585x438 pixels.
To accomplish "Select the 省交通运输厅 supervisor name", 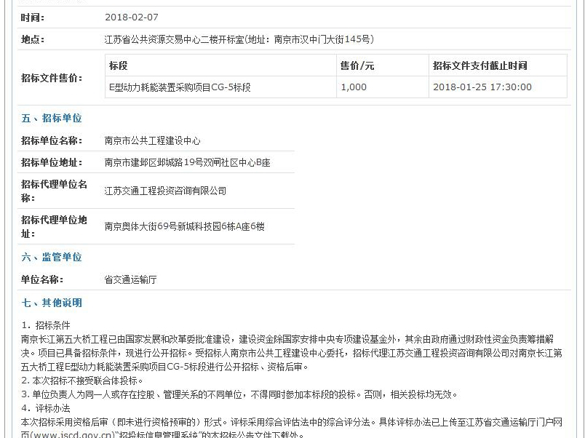I will 131,279.
